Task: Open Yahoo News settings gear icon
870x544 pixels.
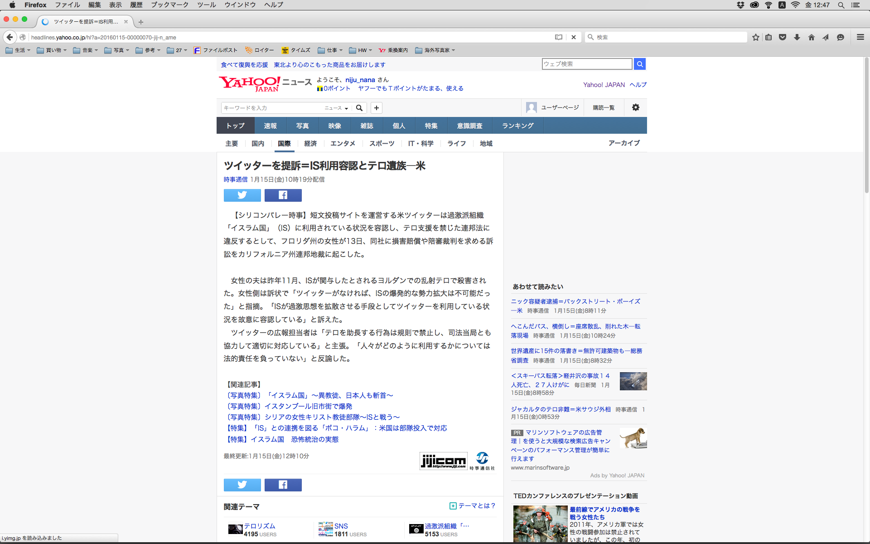Action: point(635,107)
